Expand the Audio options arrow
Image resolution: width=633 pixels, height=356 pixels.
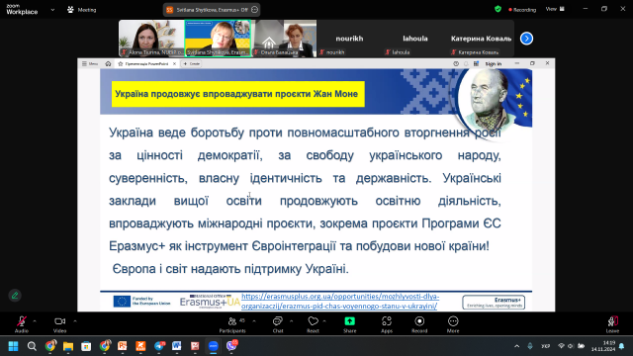(35, 321)
